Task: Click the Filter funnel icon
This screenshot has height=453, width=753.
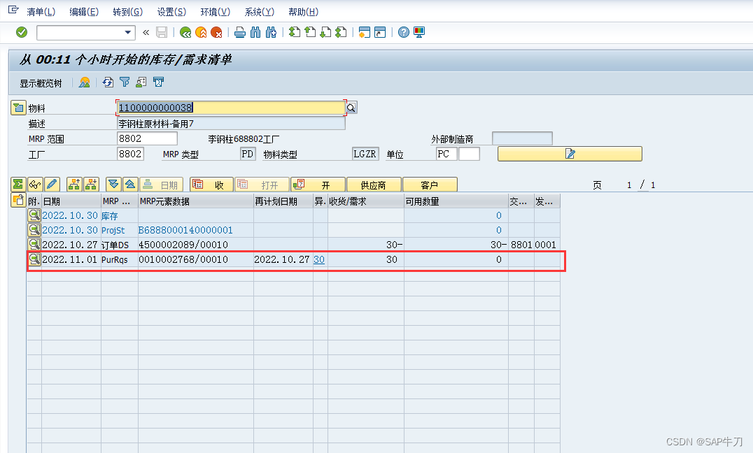Action: pos(125,82)
